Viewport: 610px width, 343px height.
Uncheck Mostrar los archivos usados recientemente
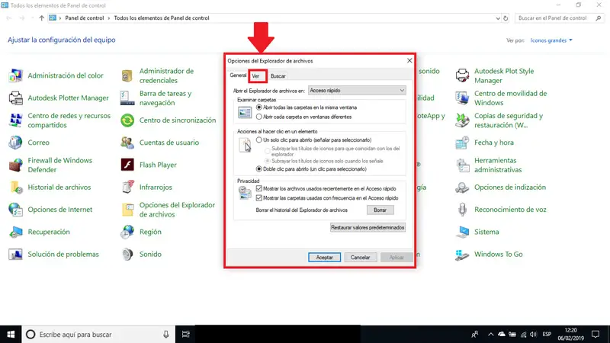[259, 188]
